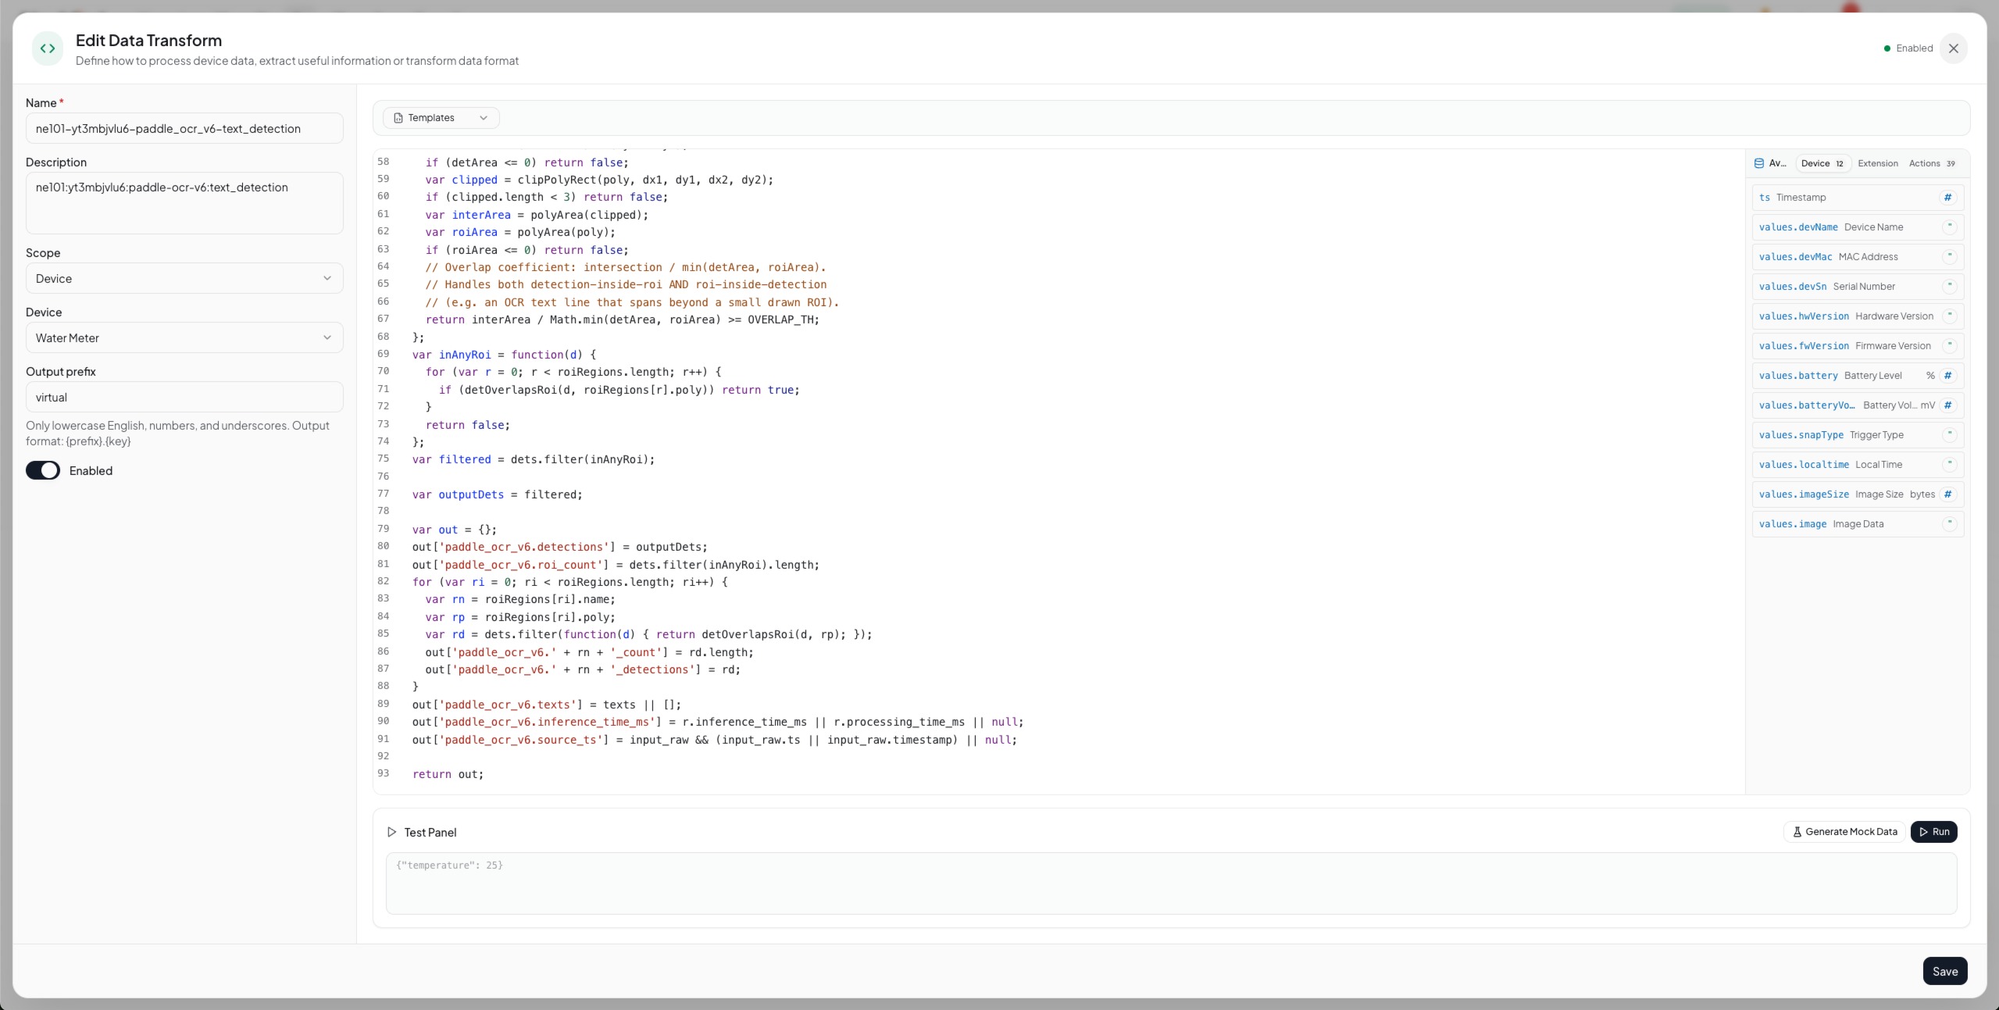Viewport: 1999px width, 1010px height.
Task: Insert the values.image Image Data variable
Action: coord(1858,524)
